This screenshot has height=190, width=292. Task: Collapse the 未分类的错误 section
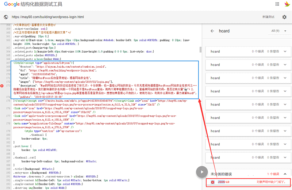point(285,174)
